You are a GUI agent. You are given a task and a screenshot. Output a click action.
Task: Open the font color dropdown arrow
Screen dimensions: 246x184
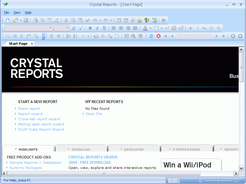pyautogui.click(x=150, y=28)
